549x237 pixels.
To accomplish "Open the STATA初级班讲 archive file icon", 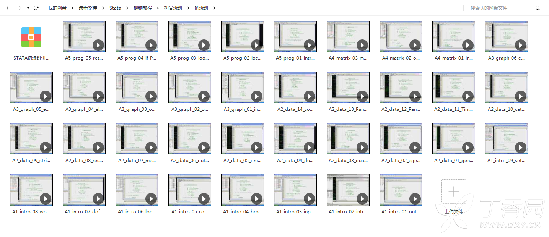I will (x=31, y=37).
